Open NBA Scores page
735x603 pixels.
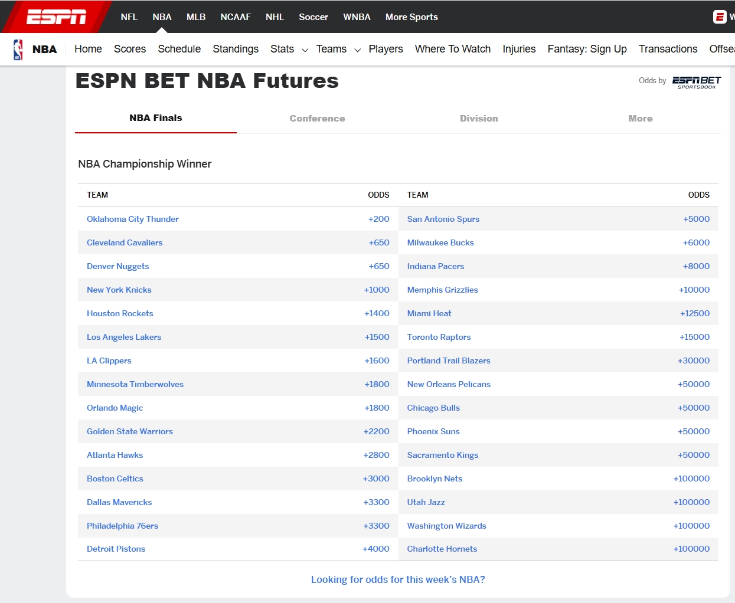coord(130,49)
